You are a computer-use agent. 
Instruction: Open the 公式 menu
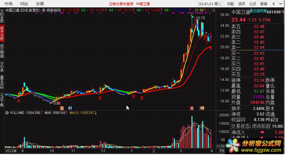253,4
